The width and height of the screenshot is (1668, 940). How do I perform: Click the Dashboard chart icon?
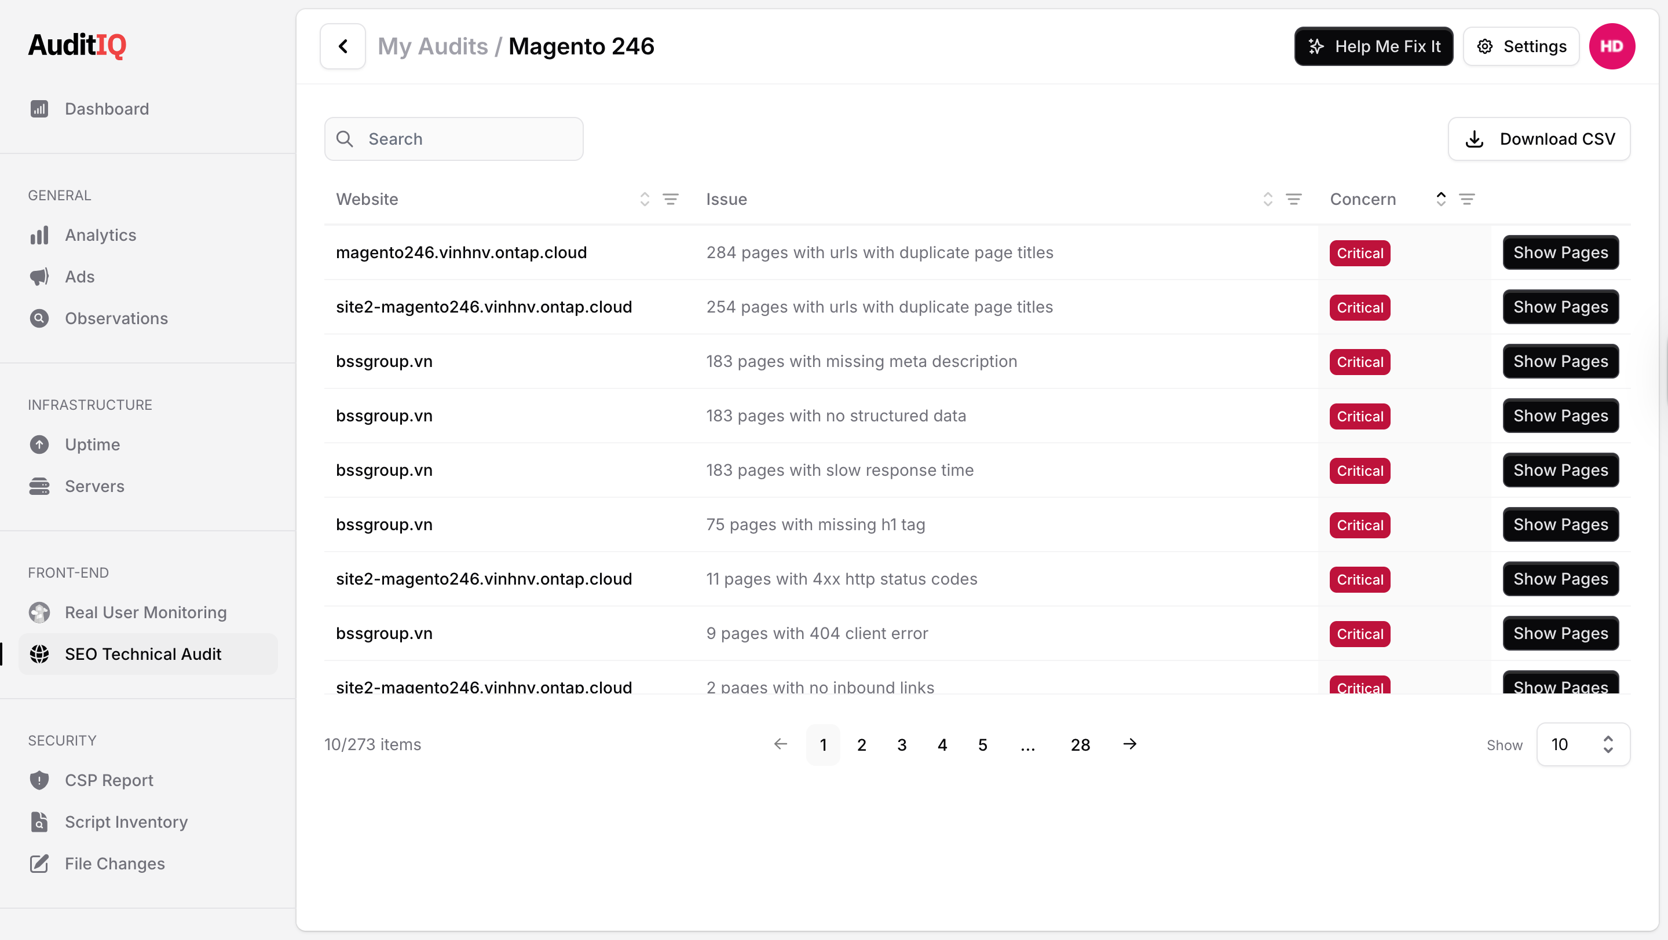pyautogui.click(x=39, y=109)
